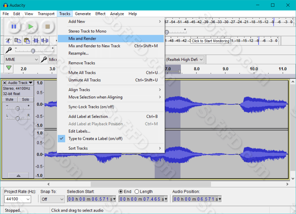Image resolution: width=296 pixels, height=214 pixels.
Task: Close the Audio Track with its X button
Action: tap(5, 83)
